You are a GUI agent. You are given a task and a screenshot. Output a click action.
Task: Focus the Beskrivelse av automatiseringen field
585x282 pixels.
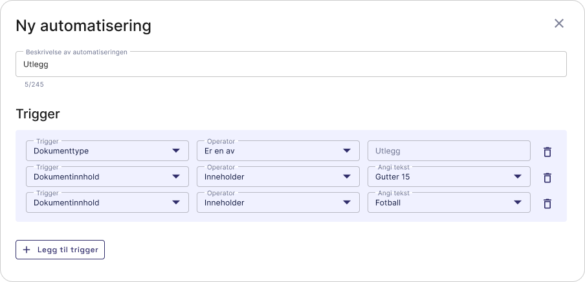pyautogui.click(x=291, y=65)
